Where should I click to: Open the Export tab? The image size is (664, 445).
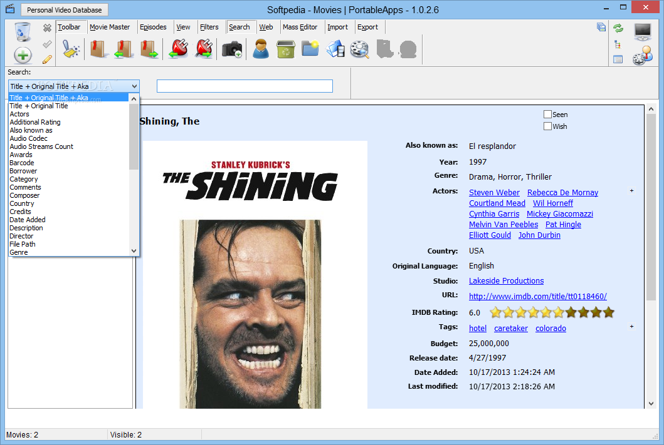point(367,27)
